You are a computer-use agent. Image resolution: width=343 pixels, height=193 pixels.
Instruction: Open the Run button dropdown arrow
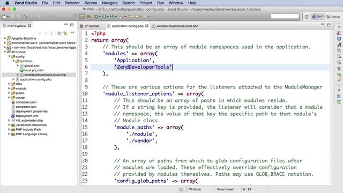click(108, 17)
